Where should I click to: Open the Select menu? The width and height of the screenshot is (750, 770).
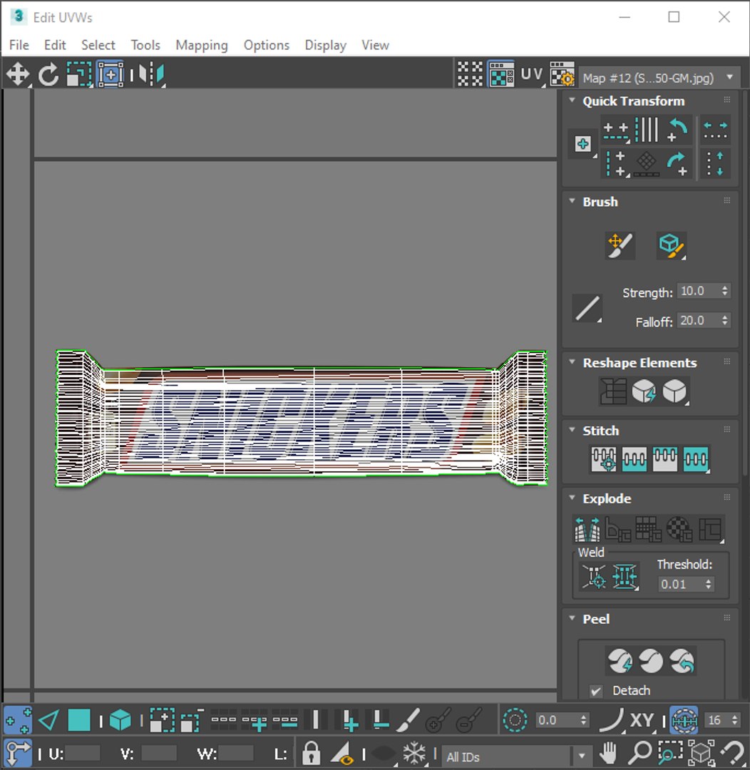pyautogui.click(x=98, y=45)
